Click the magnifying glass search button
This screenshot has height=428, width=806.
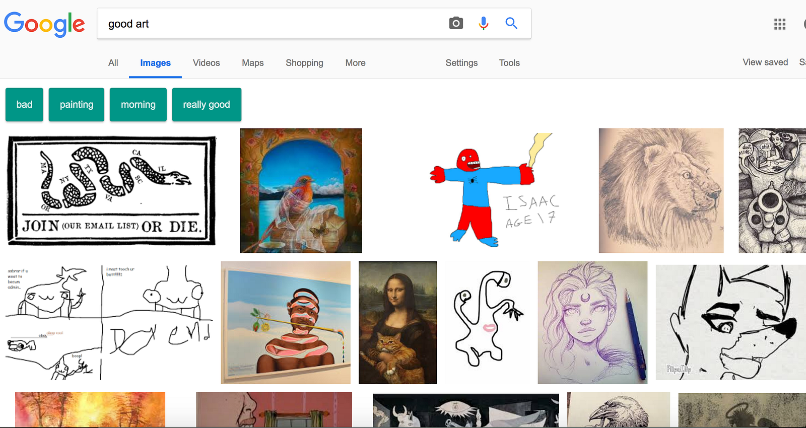click(511, 23)
